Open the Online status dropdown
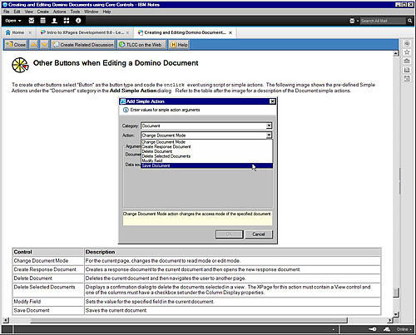The width and height of the screenshot is (416, 335). click(x=404, y=329)
